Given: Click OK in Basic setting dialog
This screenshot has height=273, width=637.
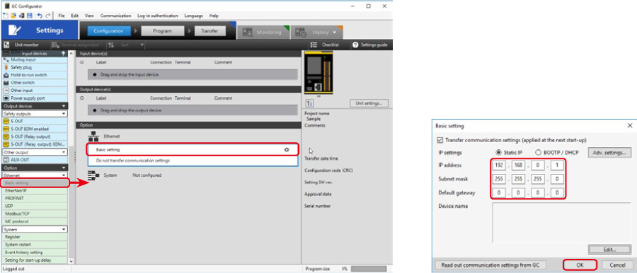Looking at the screenshot, I should (580, 265).
